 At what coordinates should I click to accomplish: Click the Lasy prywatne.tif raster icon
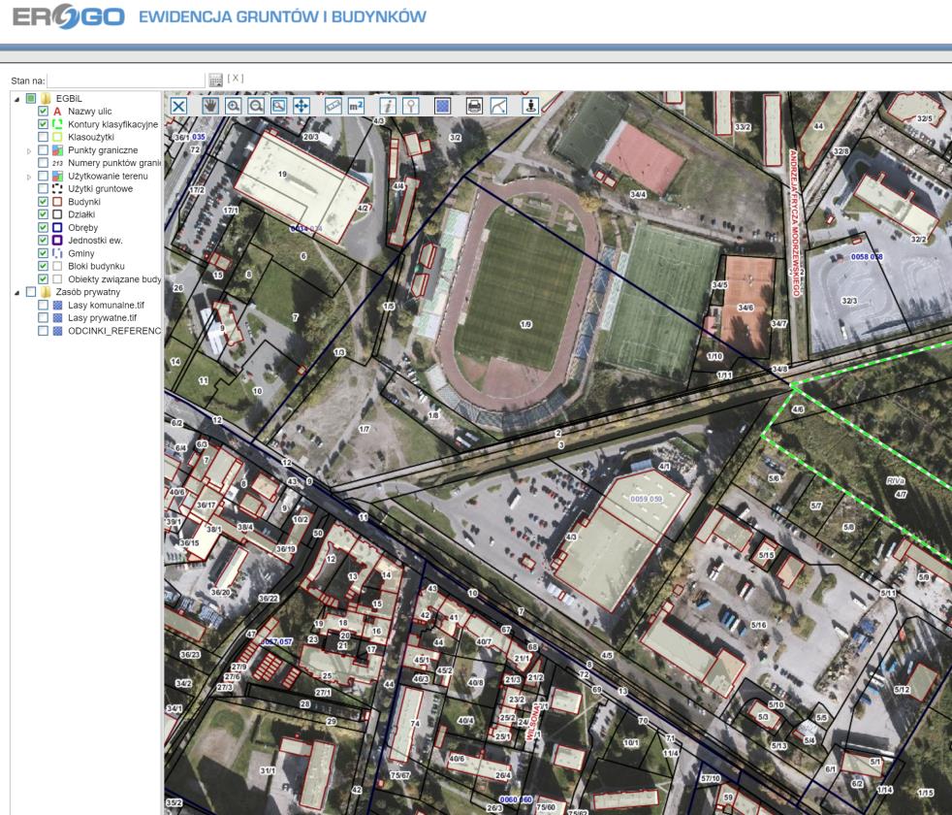point(57,318)
